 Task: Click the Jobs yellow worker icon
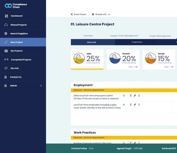click(x=79, y=58)
